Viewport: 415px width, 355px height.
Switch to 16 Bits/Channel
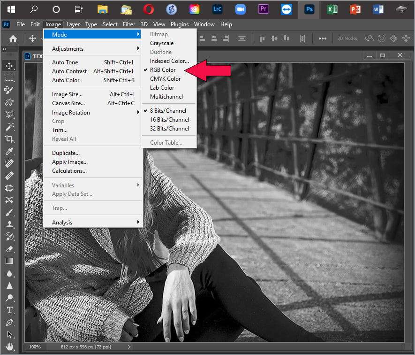(x=169, y=120)
